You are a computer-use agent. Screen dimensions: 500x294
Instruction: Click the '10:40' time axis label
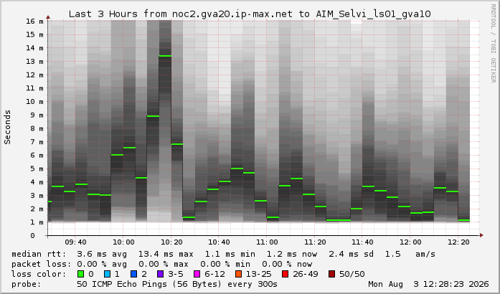click(x=219, y=242)
